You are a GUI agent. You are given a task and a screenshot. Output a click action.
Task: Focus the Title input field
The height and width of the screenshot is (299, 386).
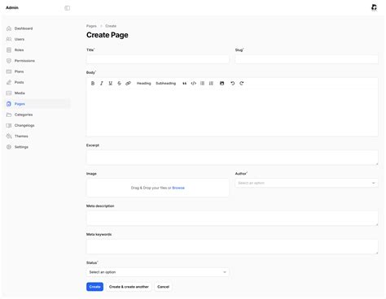coord(158,59)
